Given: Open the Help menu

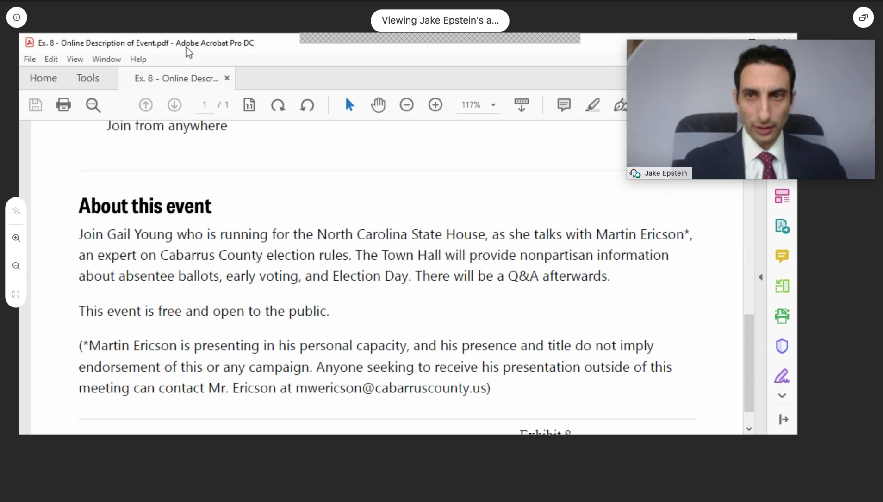Looking at the screenshot, I should (138, 59).
